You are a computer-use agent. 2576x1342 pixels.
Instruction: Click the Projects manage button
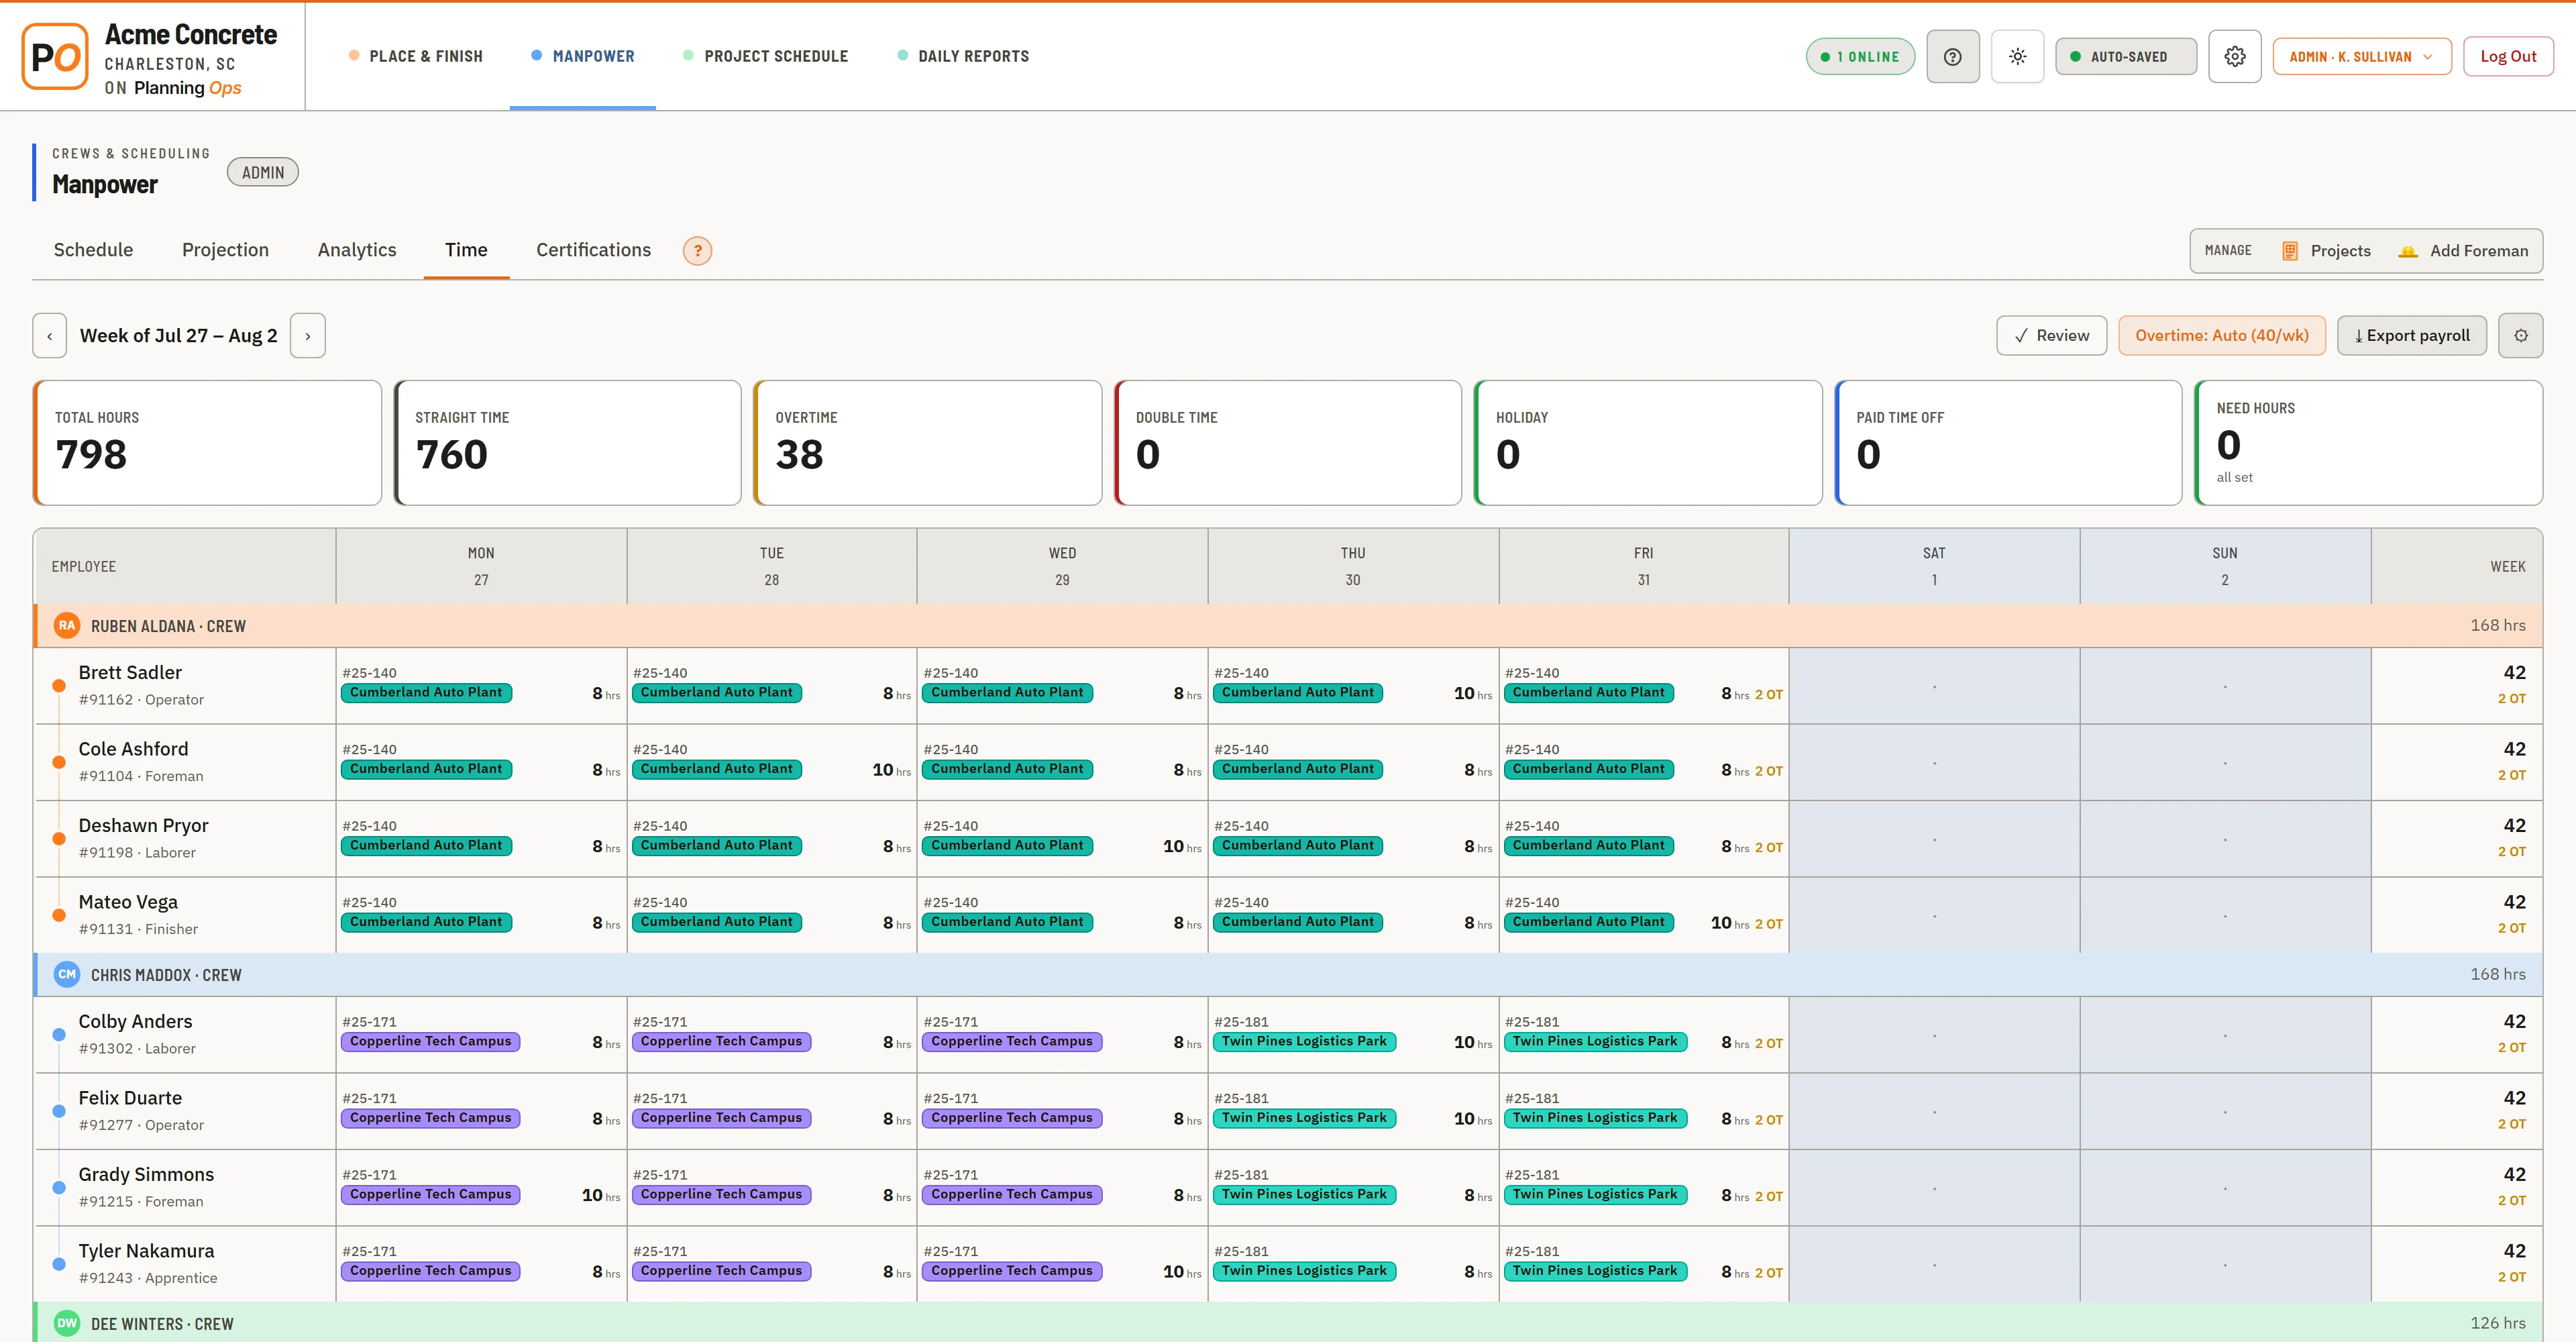click(2325, 251)
